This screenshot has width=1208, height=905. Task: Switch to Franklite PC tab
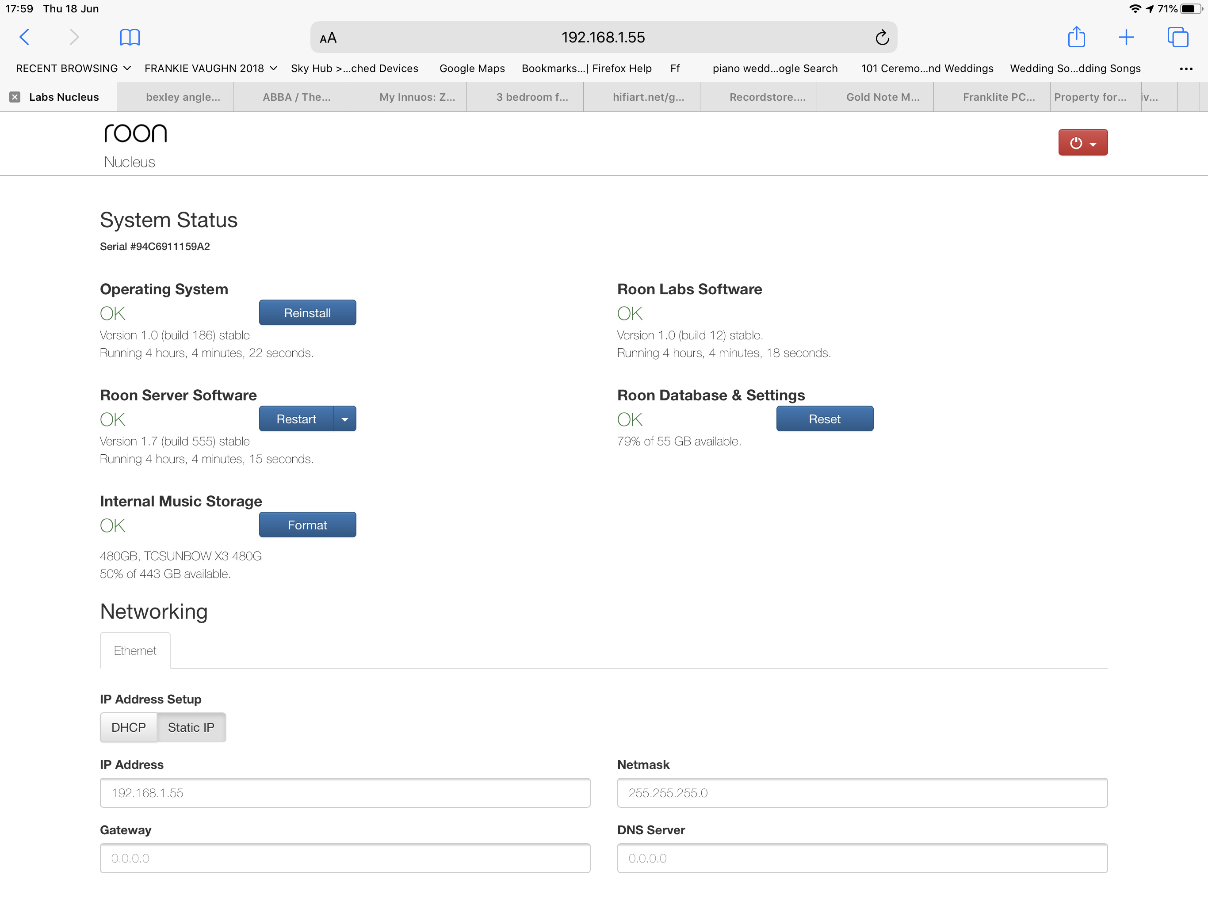pyautogui.click(x=993, y=97)
